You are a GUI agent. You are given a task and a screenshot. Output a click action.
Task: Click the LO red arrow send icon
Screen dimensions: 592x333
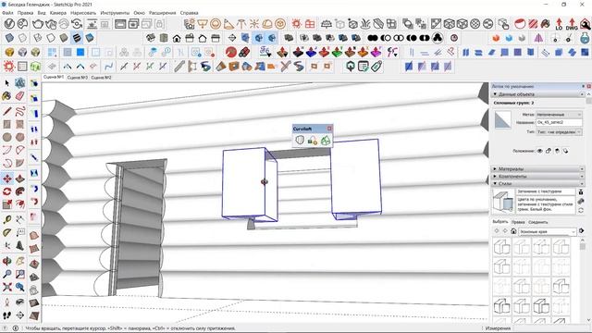pyautogui.click(x=559, y=24)
